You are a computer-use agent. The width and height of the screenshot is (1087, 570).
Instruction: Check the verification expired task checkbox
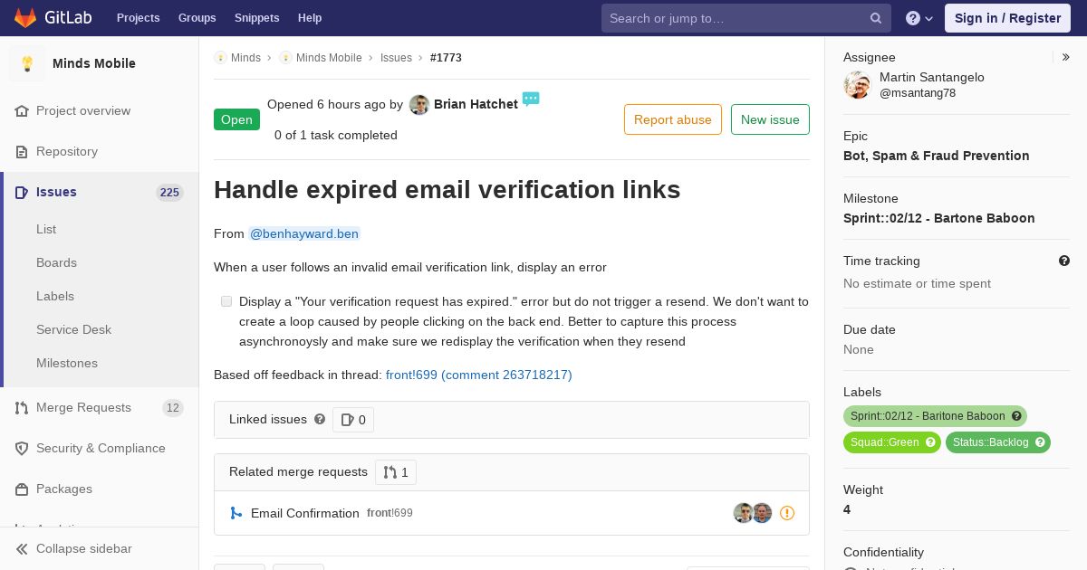(x=226, y=301)
